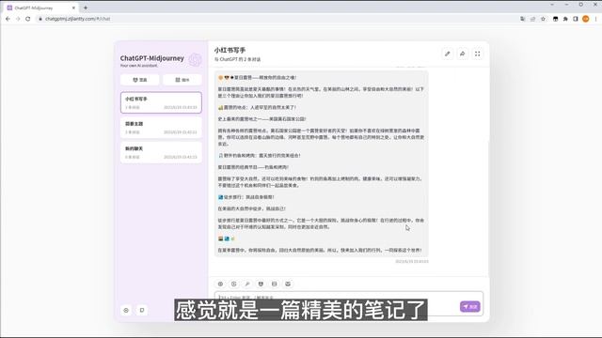
Task: Open settings gear at the sidebar bottom
Action: (126, 310)
